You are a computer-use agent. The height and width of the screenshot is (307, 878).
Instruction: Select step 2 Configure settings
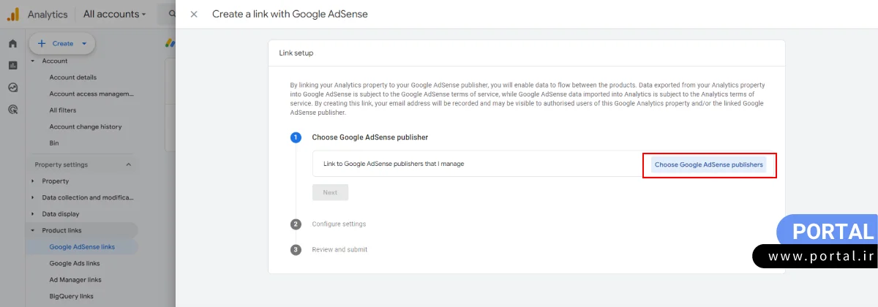tap(339, 224)
